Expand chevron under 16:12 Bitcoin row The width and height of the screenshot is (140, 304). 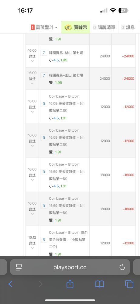(x=32, y=248)
